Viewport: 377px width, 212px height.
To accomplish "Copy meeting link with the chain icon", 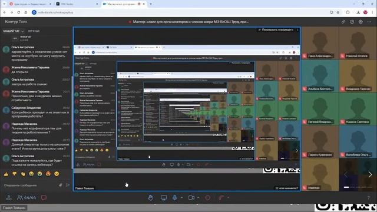I will [343, 22].
